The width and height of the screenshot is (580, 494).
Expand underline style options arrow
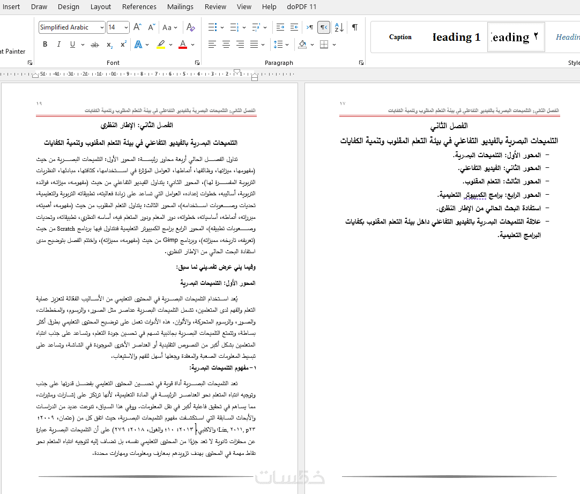[83, 45]
